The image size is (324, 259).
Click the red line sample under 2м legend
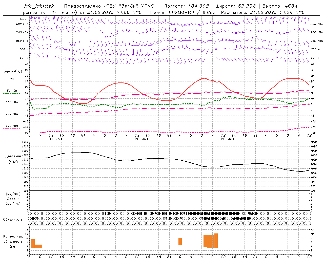12,82
